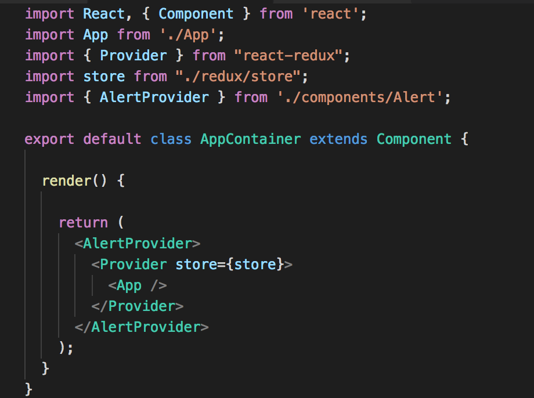Click the return keyword
The image size is (534, 398).
click(83, 223)
